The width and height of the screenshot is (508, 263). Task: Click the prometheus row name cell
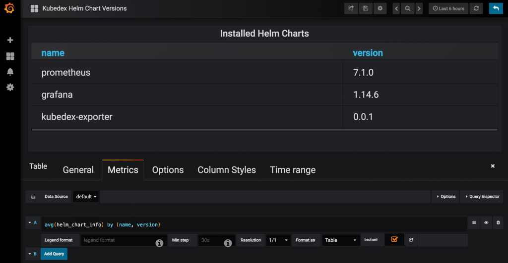(187, 73)
